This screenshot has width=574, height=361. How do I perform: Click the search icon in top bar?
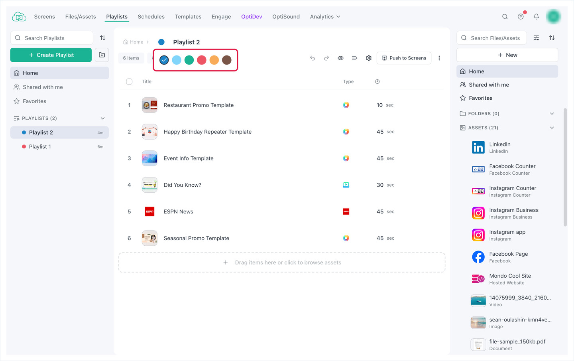tap(505, 17)
